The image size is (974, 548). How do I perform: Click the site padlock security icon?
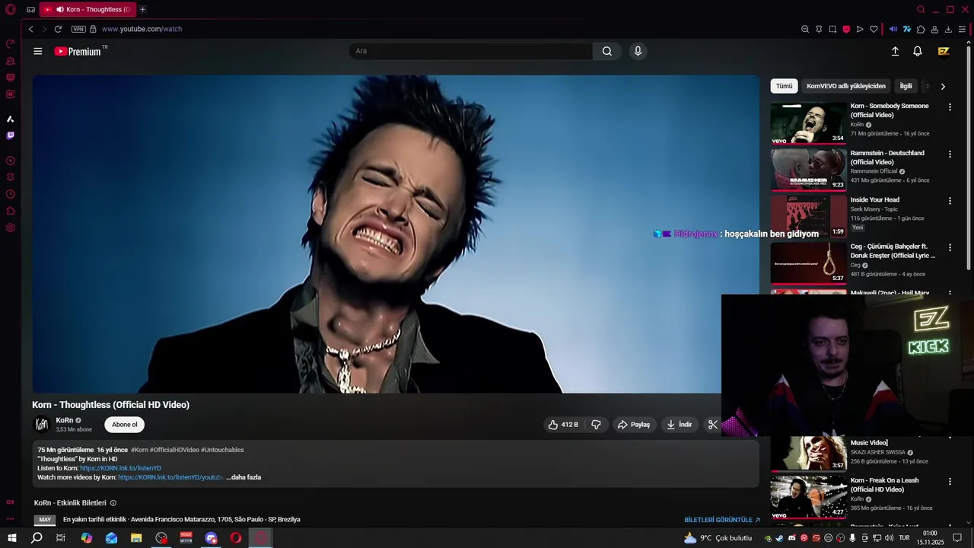click(x=93, y=29)
